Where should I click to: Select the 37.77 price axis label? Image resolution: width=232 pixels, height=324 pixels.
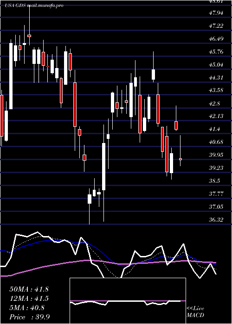tap(216, 193)
